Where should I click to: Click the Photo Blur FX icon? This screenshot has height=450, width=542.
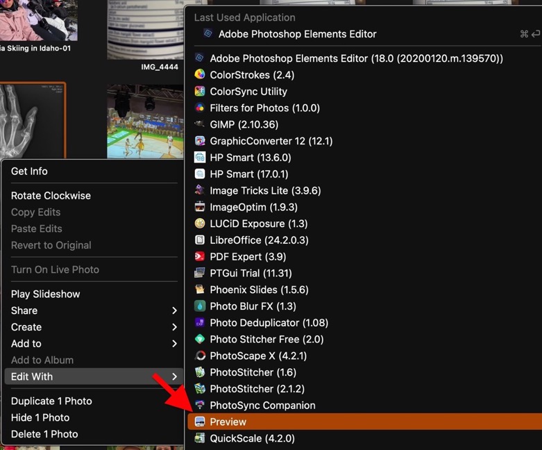click(x=200, y=306)
